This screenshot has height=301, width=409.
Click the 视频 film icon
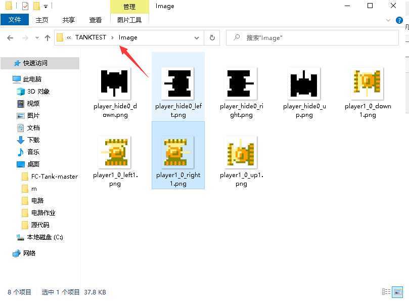tap(21, 104)
